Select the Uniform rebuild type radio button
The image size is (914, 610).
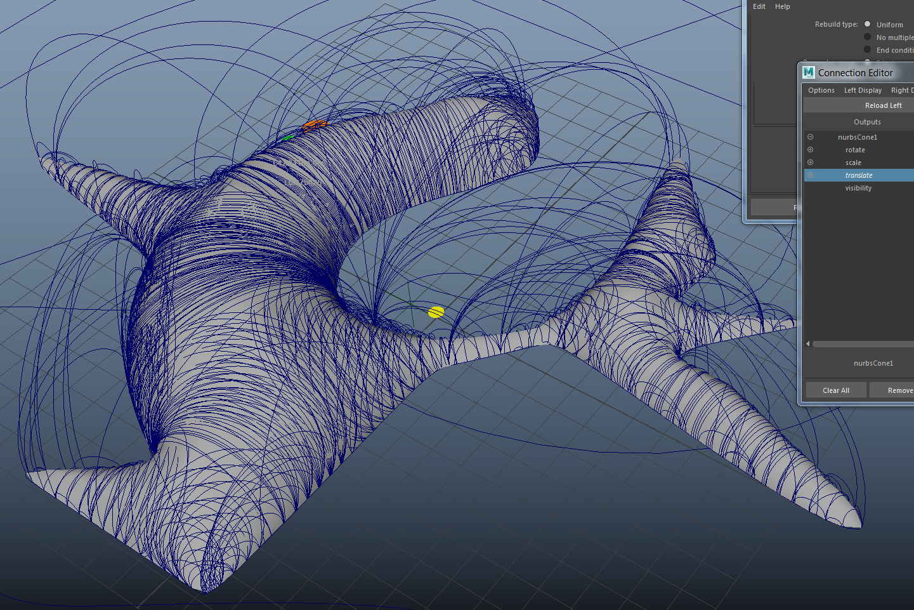click(x=867, y=24)
